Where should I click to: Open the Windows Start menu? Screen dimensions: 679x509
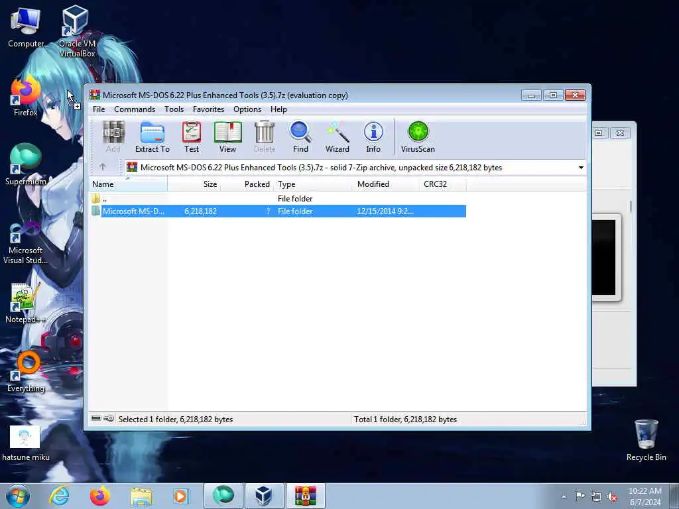[18, 496]
